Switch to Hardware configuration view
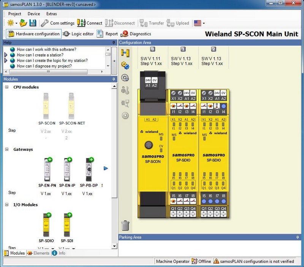Image resolution: width=304 pixels, height=267 pixels. point(33,34)
